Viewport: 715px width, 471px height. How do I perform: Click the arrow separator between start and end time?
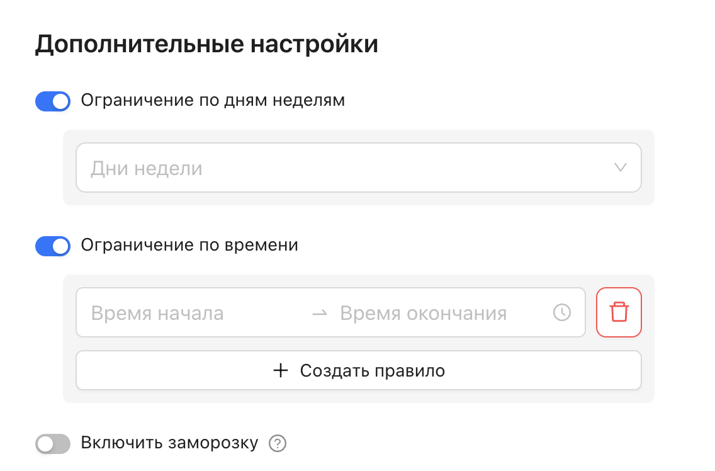point(320,313)
